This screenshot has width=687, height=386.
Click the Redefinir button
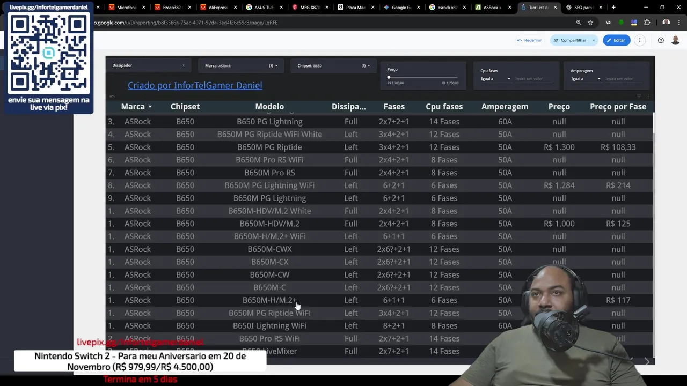529,40
